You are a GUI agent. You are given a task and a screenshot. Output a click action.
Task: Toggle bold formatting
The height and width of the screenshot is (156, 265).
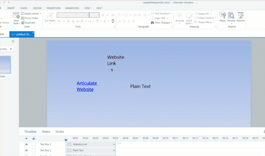click(x=59, y=21)
